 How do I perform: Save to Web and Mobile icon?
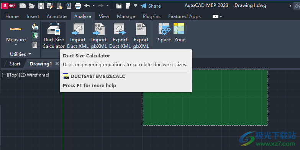click(x=69, y=6)
